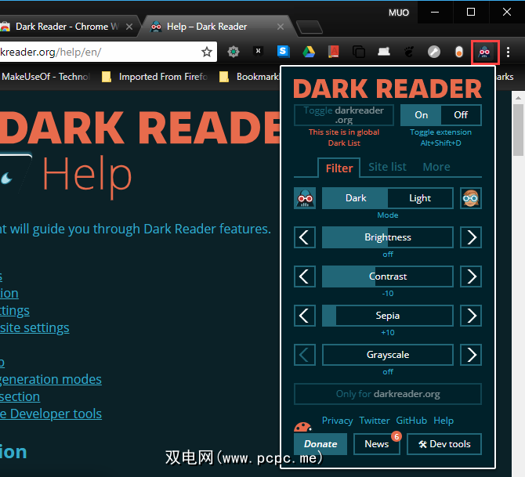Toggle Only for darkreader.org
This screenshot has height=477, width=525.
click(388, 394)
